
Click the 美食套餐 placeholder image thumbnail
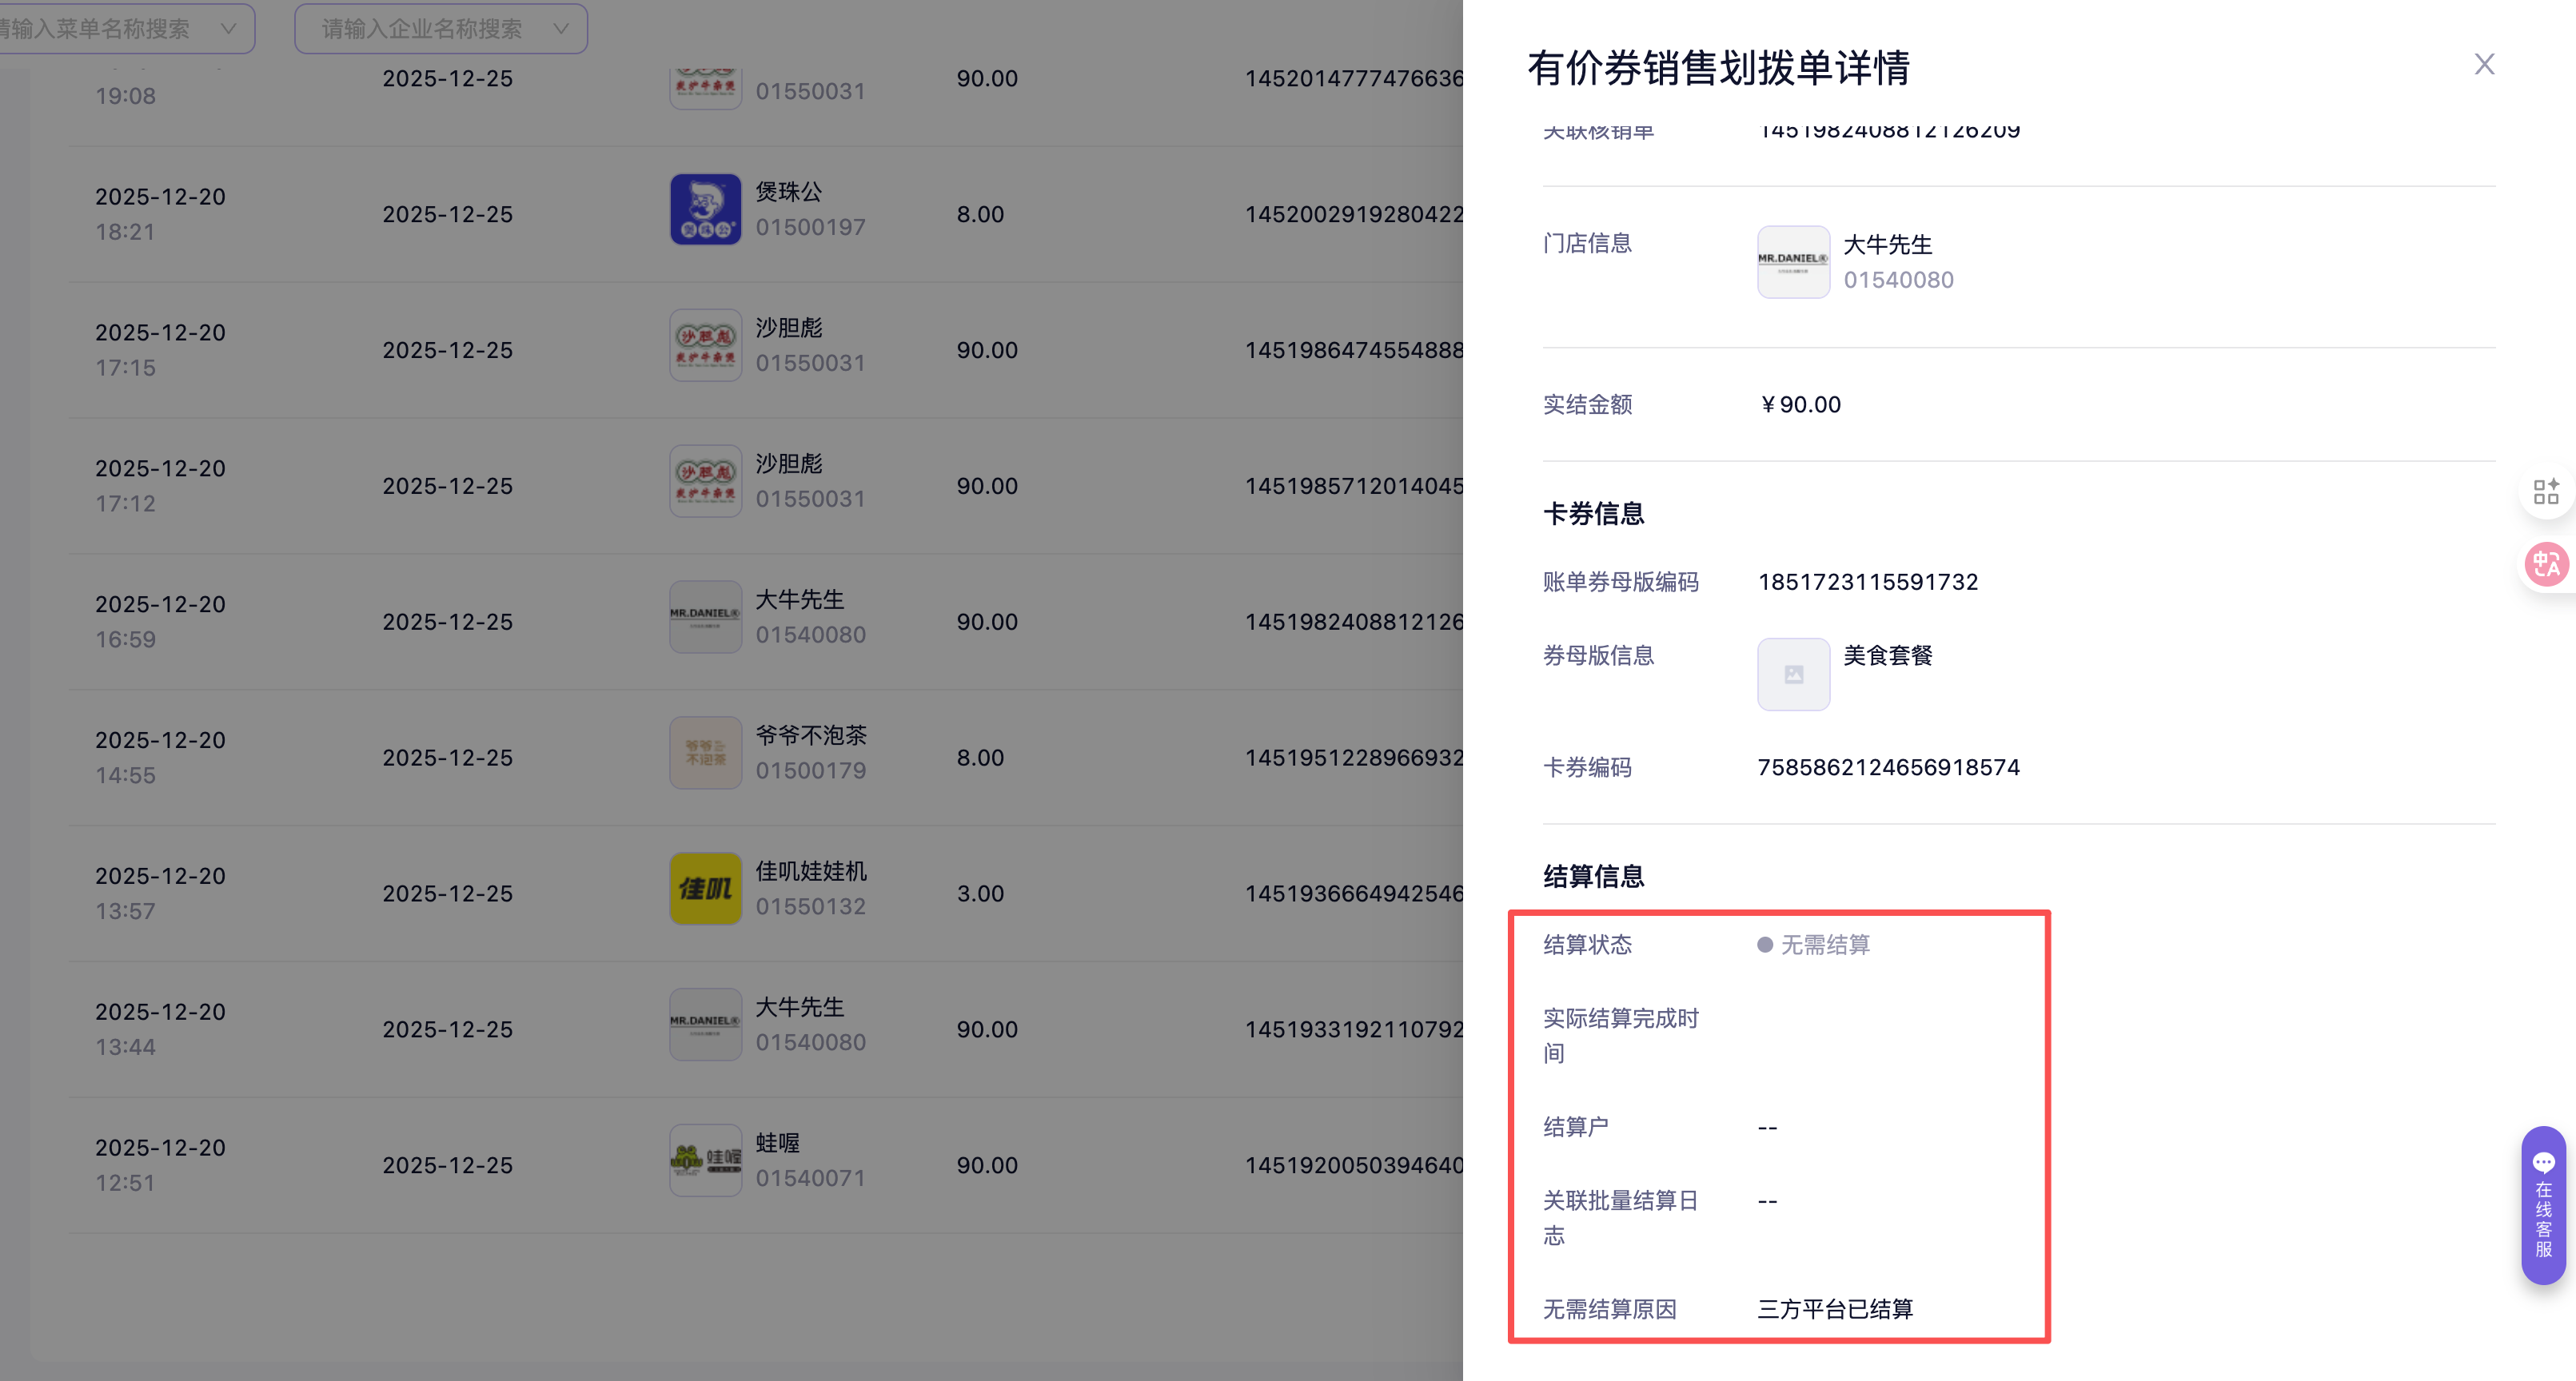point(1793,675)
